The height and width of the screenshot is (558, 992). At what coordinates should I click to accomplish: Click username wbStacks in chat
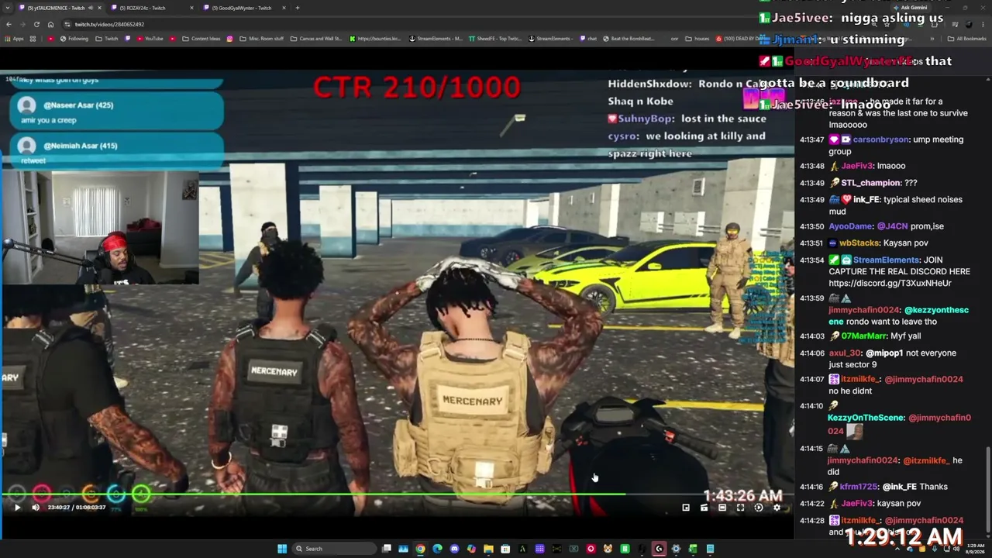(x=859, y=243)
